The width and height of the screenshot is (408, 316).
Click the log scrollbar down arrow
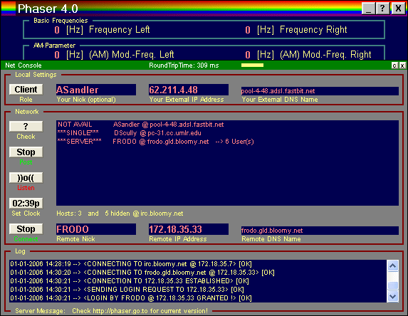pyautogui.click(x=392, y=297)
